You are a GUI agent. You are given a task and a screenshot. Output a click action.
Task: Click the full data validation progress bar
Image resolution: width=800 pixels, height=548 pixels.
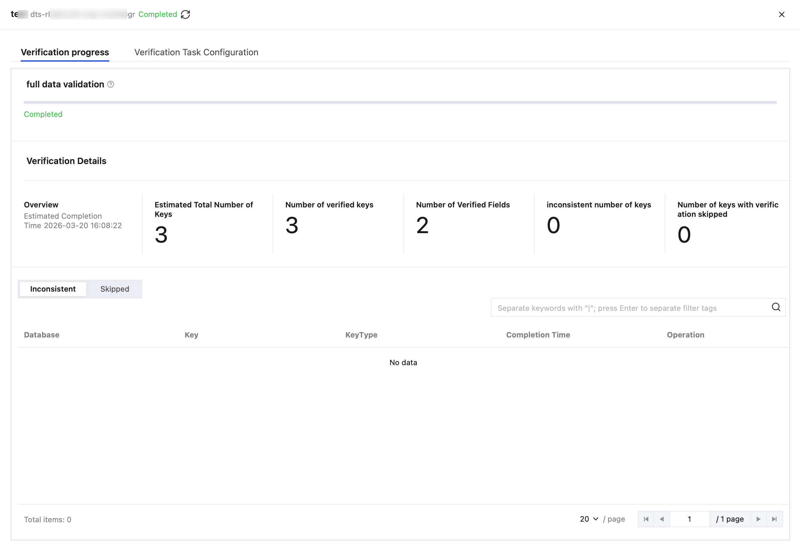click(x=400, y=102)
